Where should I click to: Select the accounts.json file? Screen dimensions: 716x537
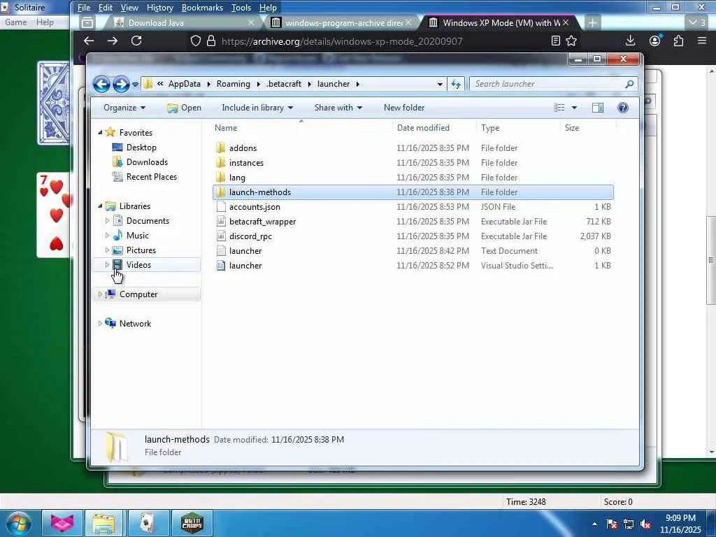pyautogui.click(x=413, y=207)
